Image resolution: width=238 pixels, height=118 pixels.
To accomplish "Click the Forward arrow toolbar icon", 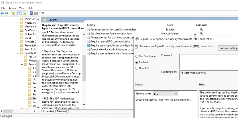I will (7, 13).
